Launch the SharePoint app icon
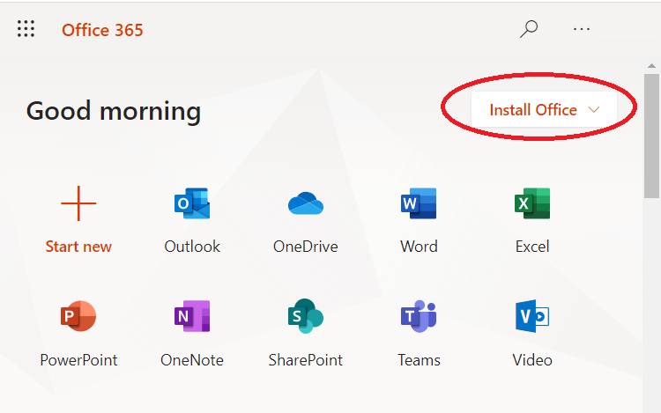661x413 pixels. pyautogui.click(x=306, y=316)
